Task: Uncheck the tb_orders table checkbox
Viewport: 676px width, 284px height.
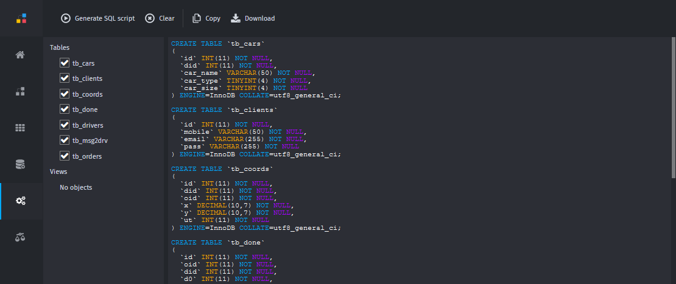Action: 65,155
